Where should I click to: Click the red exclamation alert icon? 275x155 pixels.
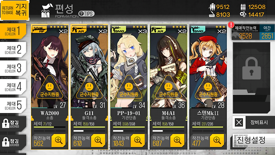pos(231,24)
